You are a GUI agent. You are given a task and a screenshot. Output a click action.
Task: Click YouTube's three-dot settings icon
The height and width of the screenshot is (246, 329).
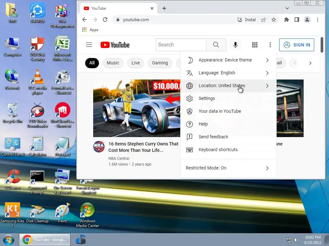pos(270,45)
